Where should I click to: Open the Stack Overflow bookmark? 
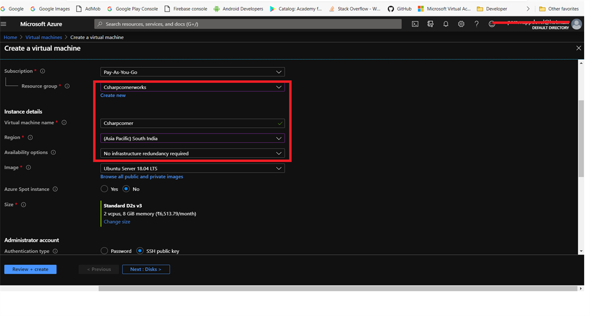(354, 9)
